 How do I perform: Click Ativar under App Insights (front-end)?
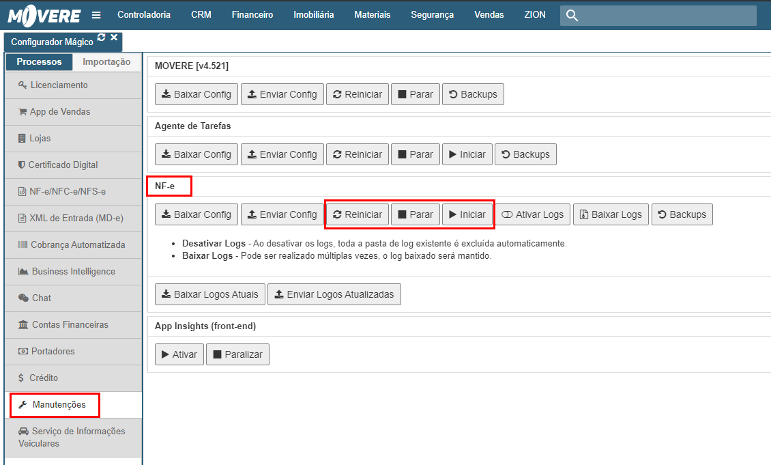179,354
